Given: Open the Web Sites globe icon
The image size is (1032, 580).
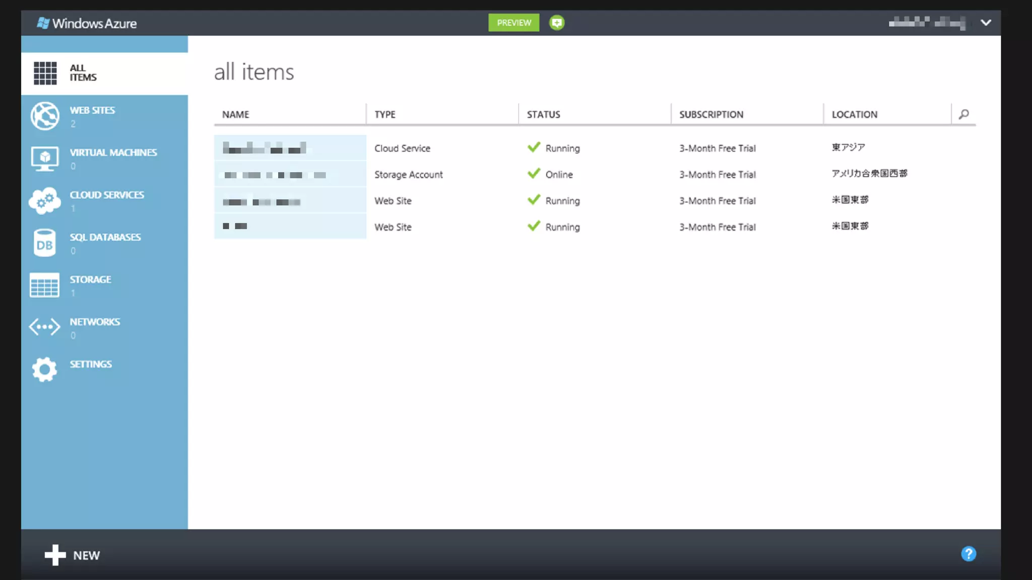Looking at the screenshot, I should (45, 116).
